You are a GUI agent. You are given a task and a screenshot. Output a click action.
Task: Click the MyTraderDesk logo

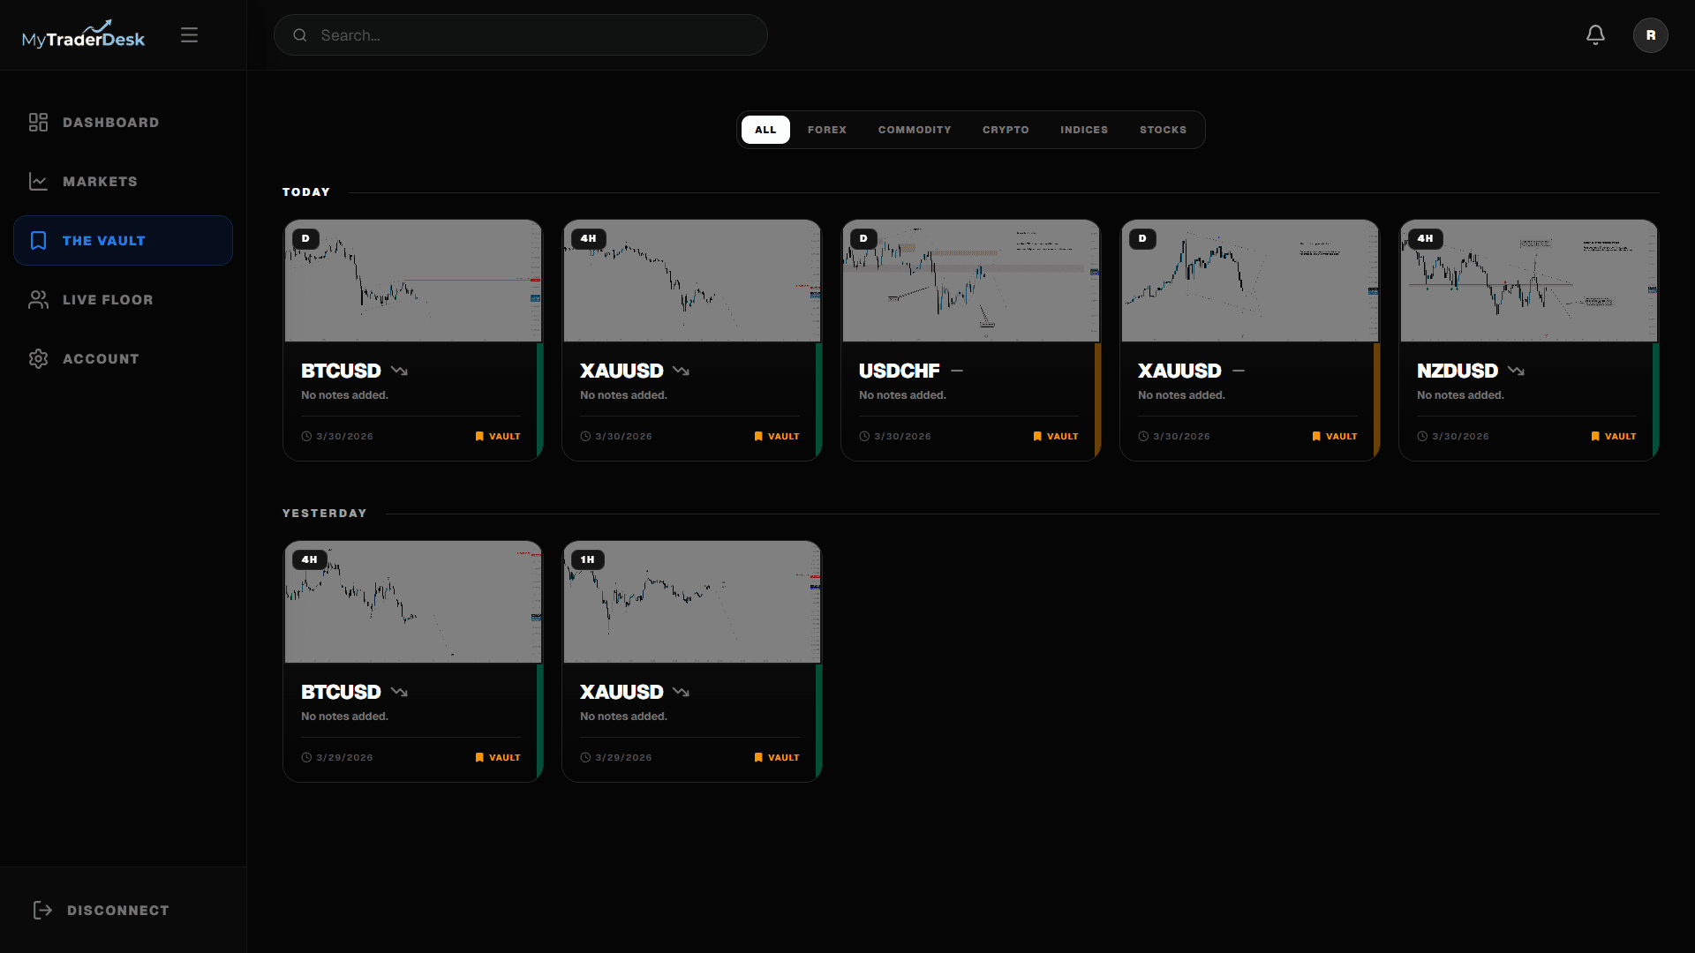click(83, 35)
